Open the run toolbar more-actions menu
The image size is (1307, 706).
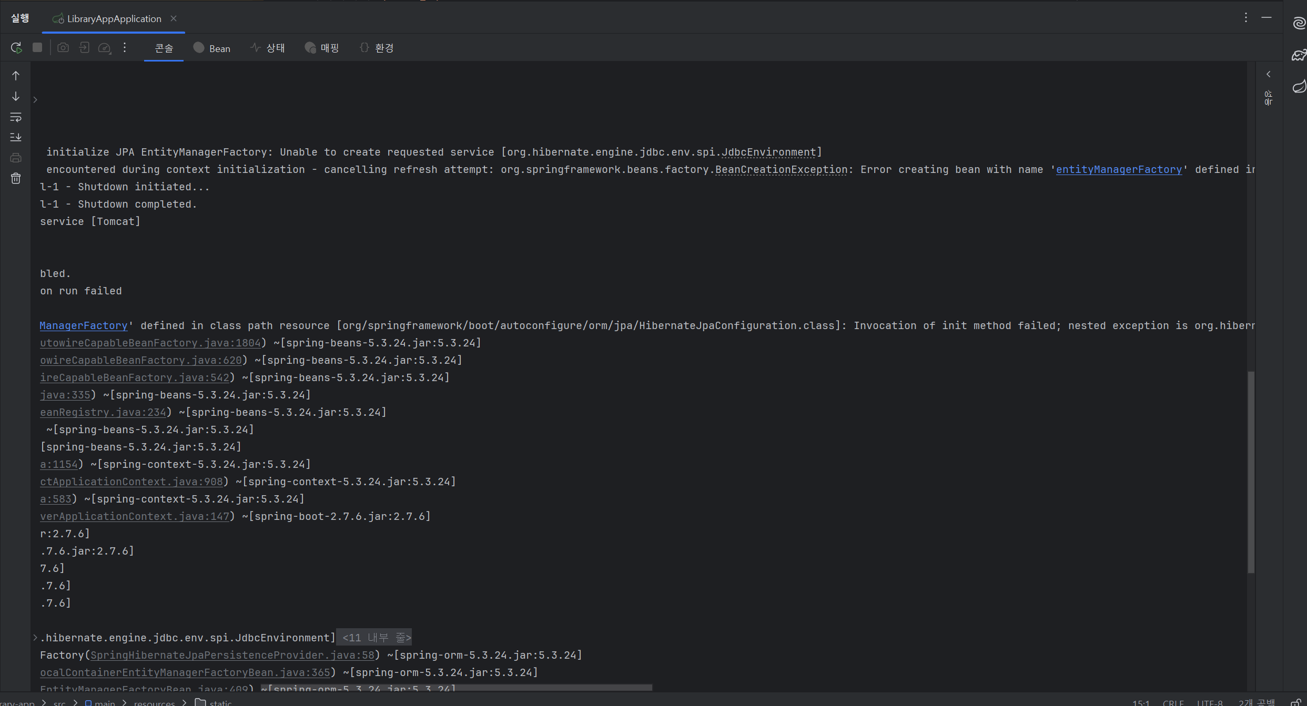[125, 48]
